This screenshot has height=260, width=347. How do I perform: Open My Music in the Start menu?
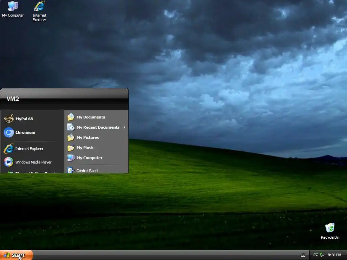click(97, 148)
